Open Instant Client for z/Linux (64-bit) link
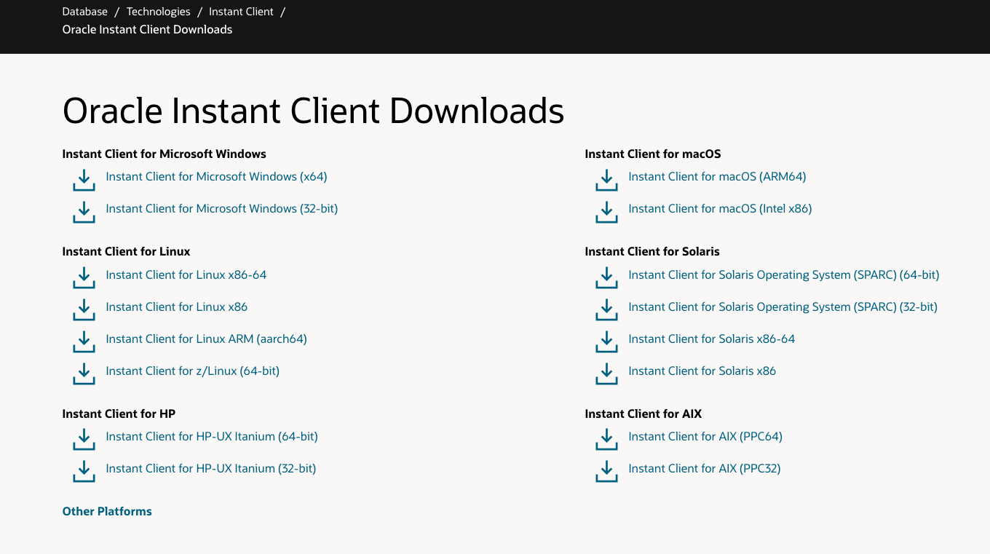990x554 pixels. tap(193, 371)
